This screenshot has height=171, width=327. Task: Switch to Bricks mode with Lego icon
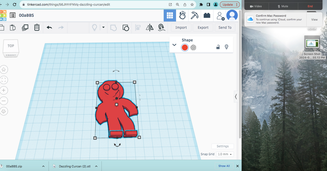(207, 15)
